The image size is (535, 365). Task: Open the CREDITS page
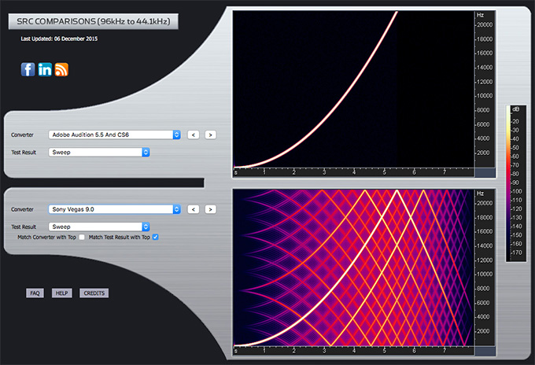[94, 293]
